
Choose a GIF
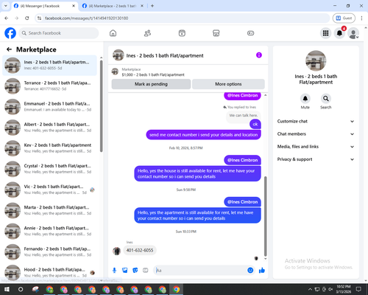pyautogui.click(x=146, y=271)
